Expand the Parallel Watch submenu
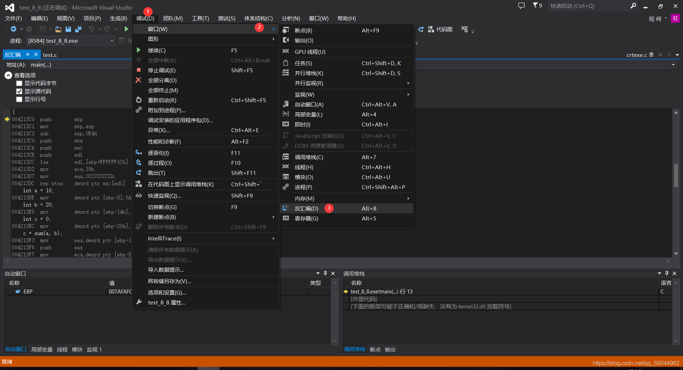Viewport: 683px width, 370px height. click(x=347, y=83)
